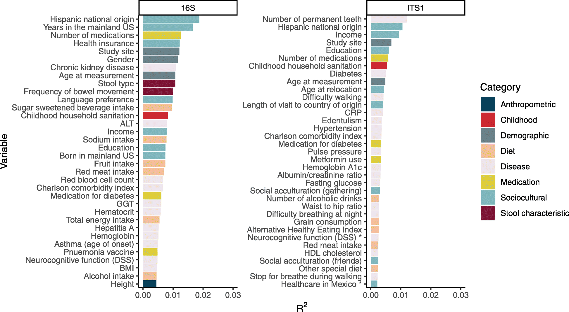The image size is (569, 312).
Task: Click the 16S Medication for diabetes bar
Action: pyautogui.click(x=152, y=196)
